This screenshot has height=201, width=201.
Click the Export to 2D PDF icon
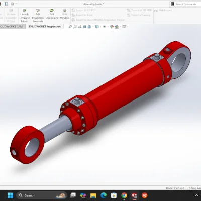[x=73, y=10]
